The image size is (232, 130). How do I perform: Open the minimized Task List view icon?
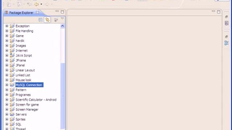point(227,23)
